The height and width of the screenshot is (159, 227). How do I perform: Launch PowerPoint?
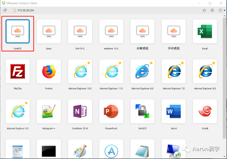click(x=111, y=111)
